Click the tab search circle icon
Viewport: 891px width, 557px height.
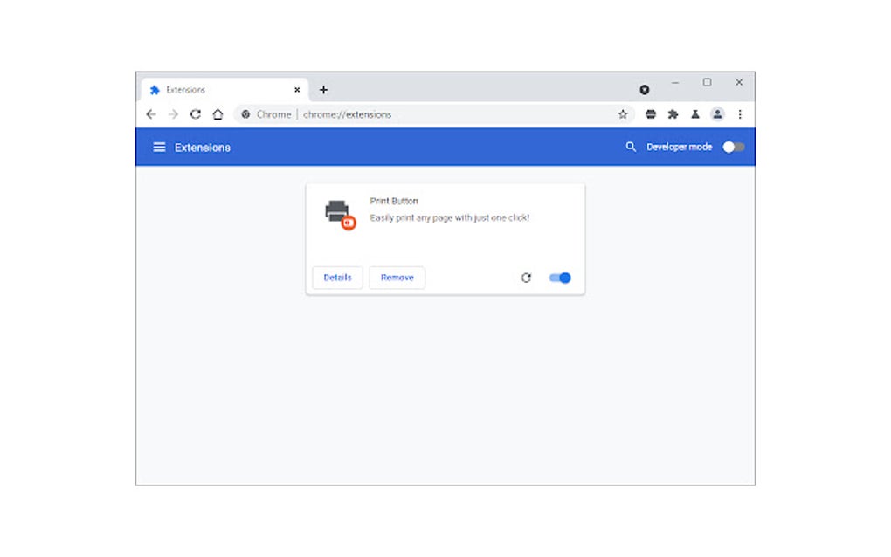[x=645, y=89]
